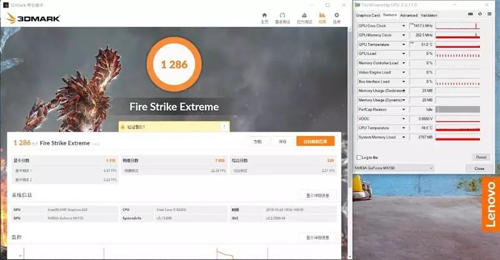Click the Reset button in GPU-Z
This screenshot has width=500, height=260.
481,157
